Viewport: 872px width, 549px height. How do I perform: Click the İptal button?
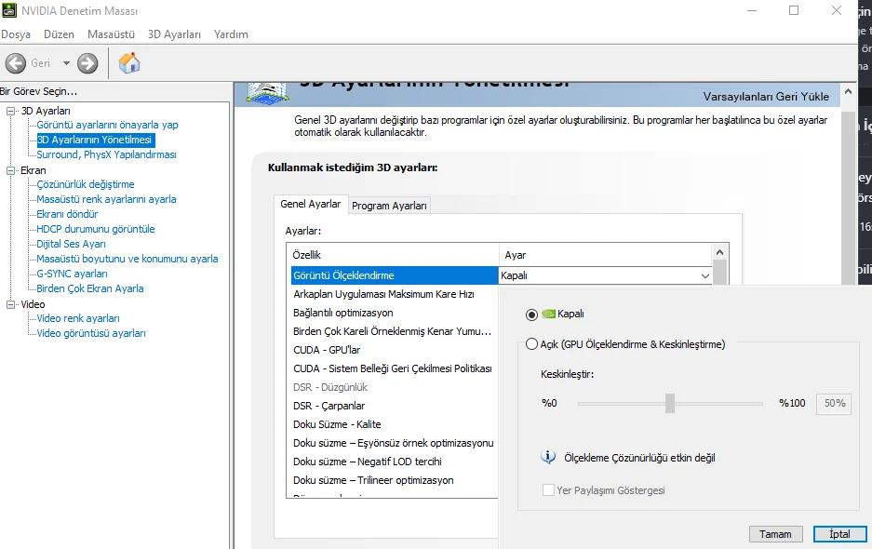click(x=839, y=534)
